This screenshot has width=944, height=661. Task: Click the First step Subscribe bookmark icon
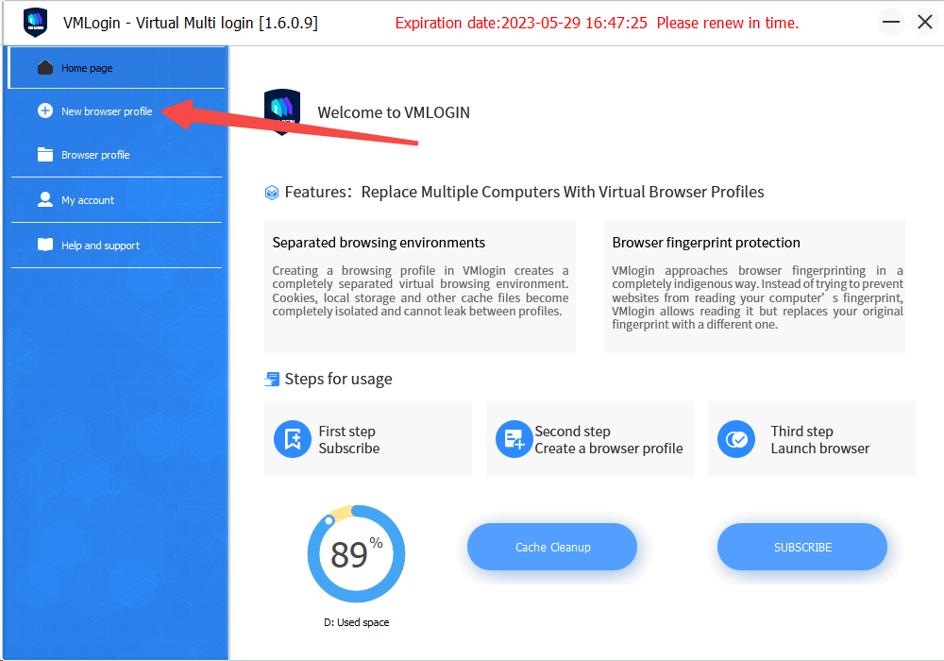293,439
